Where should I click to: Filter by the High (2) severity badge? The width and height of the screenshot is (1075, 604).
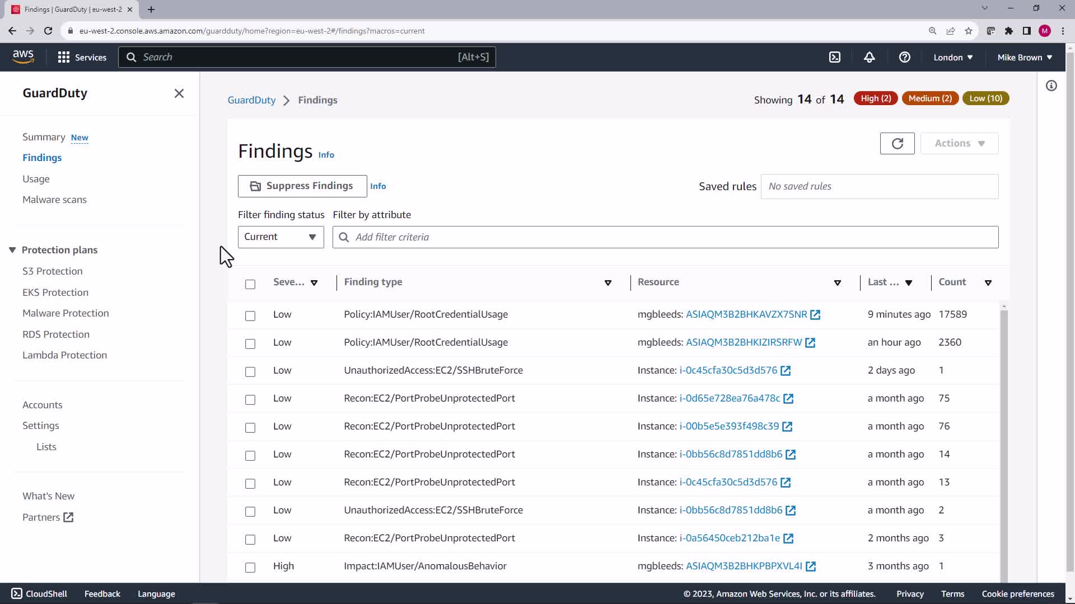[876, 98]
